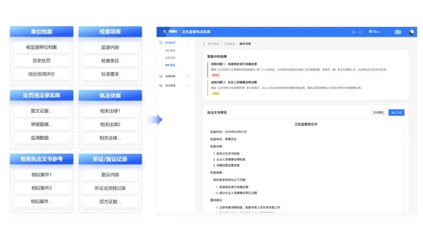The height and width of the screenshot is (236, 423).
Task: Click the 卫生监督意见书 document title
Action: coord(306,125)
